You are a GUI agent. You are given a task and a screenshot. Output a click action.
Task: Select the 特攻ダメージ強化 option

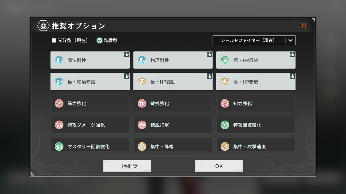coord(90,125)
